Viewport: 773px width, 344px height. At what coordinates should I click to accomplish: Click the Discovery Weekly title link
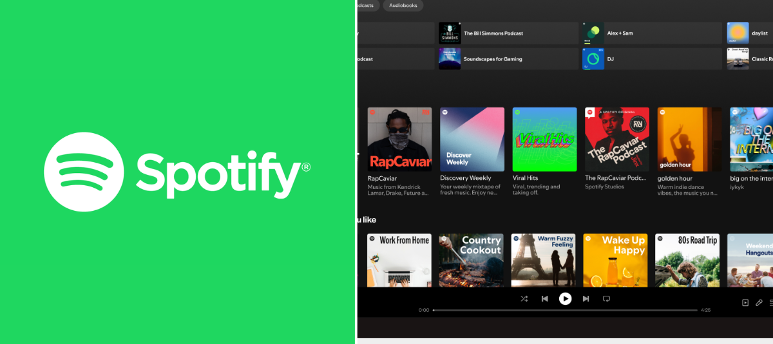(465, 178)
